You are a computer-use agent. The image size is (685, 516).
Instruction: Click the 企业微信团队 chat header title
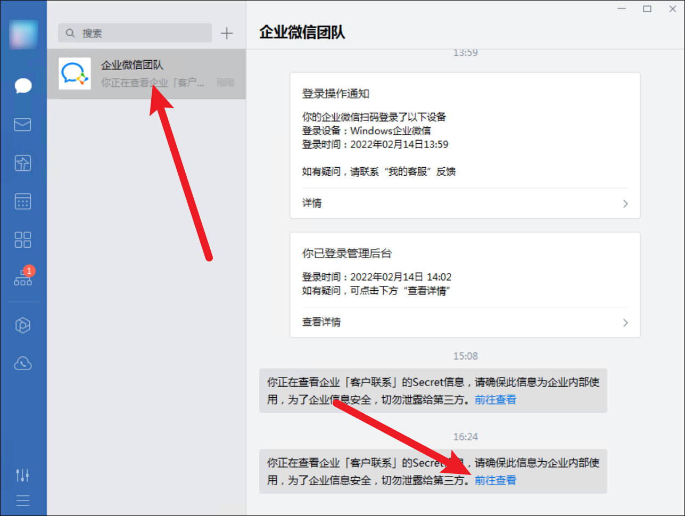[302, 32]
